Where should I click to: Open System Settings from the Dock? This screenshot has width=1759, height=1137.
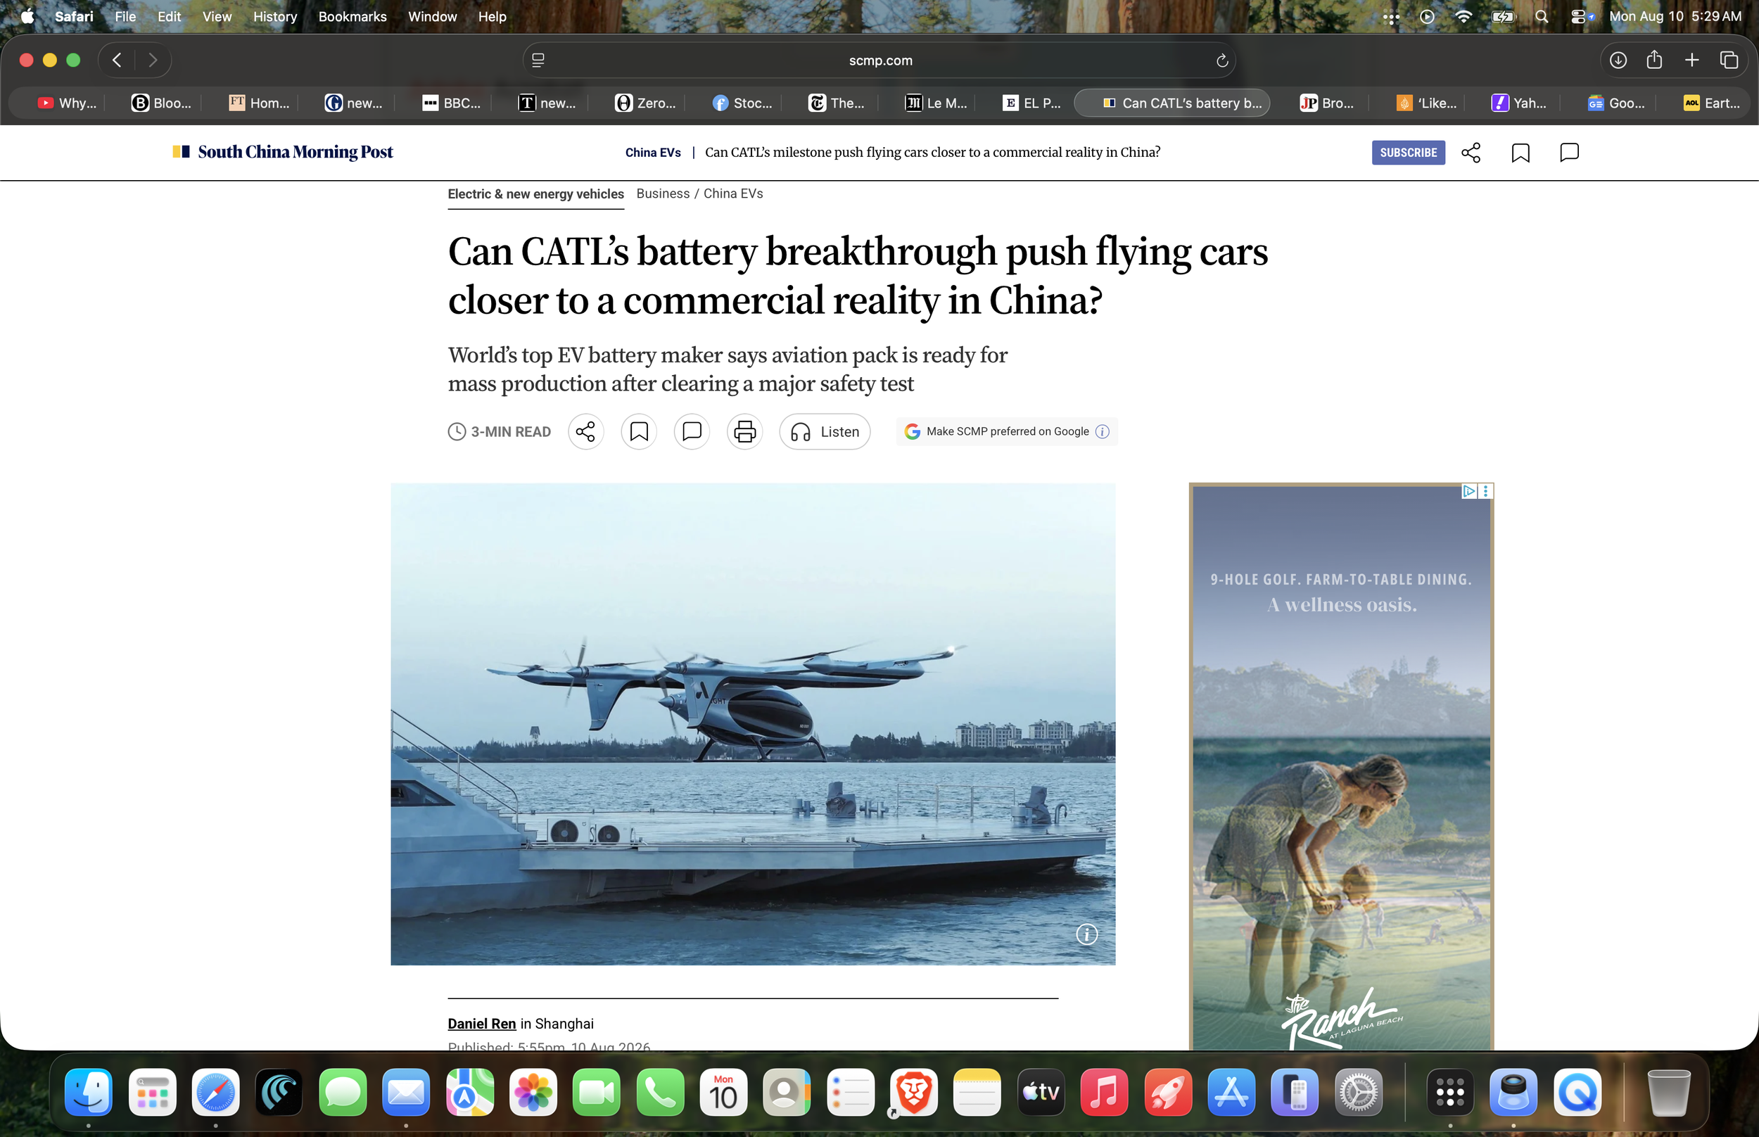coord(1358,1092)
